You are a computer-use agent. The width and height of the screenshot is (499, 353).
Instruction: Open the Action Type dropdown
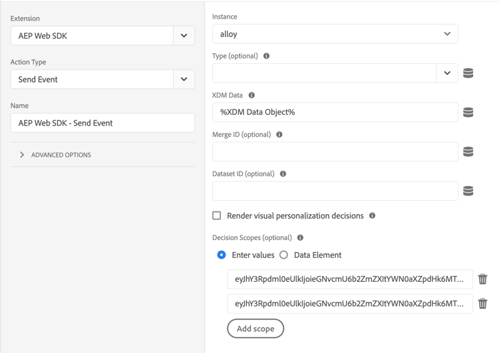tap(184, 79)
